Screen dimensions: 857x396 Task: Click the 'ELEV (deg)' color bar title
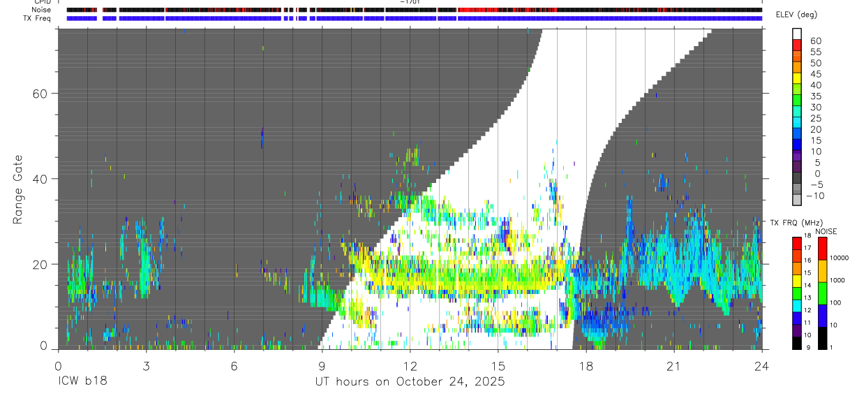coord(796,15)
